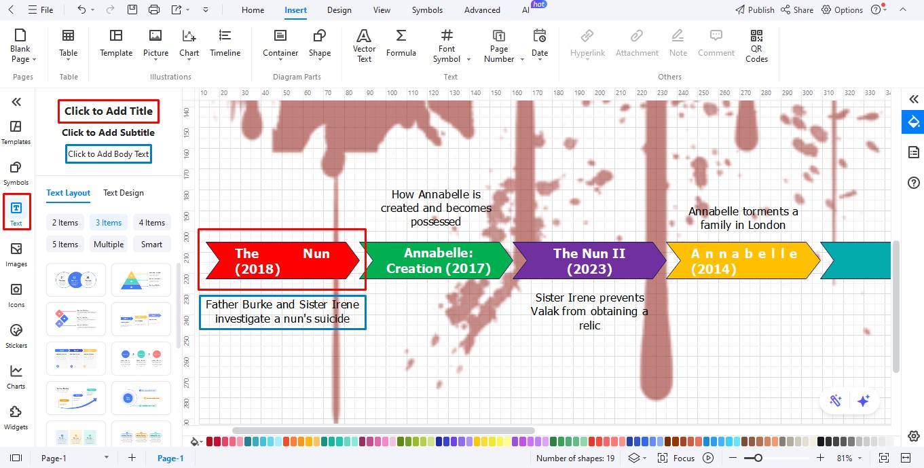Select the Smart layout filter
Image resolution: width=924 pixels, height=468 pixels.
pyautogui.click(x=152, y=244)
